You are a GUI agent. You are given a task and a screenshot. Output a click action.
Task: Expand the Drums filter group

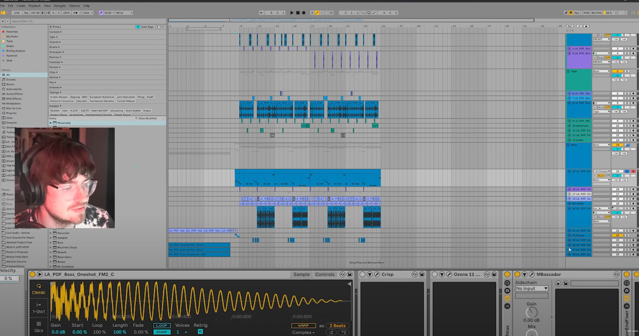(54, 47)
